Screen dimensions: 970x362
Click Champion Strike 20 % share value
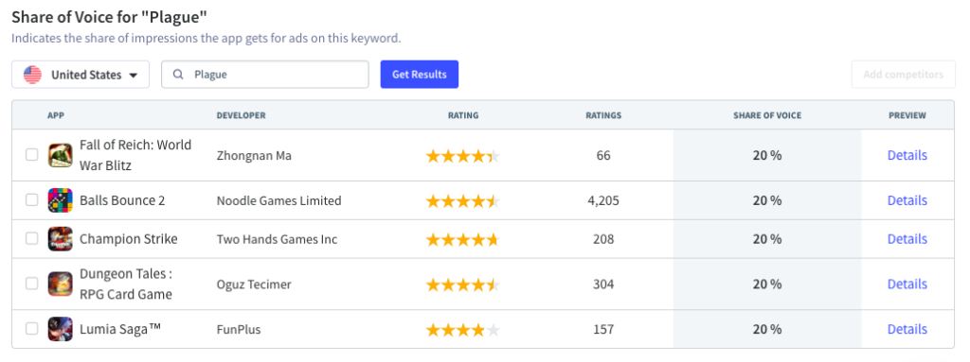(x=767, y=239)
